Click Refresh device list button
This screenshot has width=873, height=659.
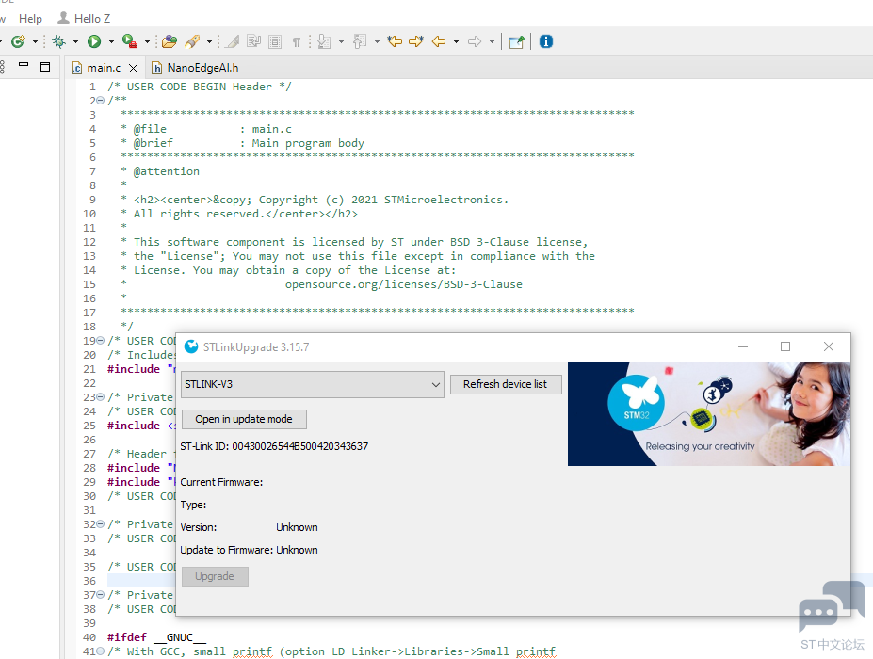pos(506,385)
